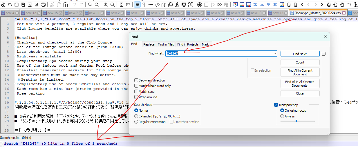This screenshot has width=358, height=147.
Task: Open the Function List fx icon
Action: point(177,5)
